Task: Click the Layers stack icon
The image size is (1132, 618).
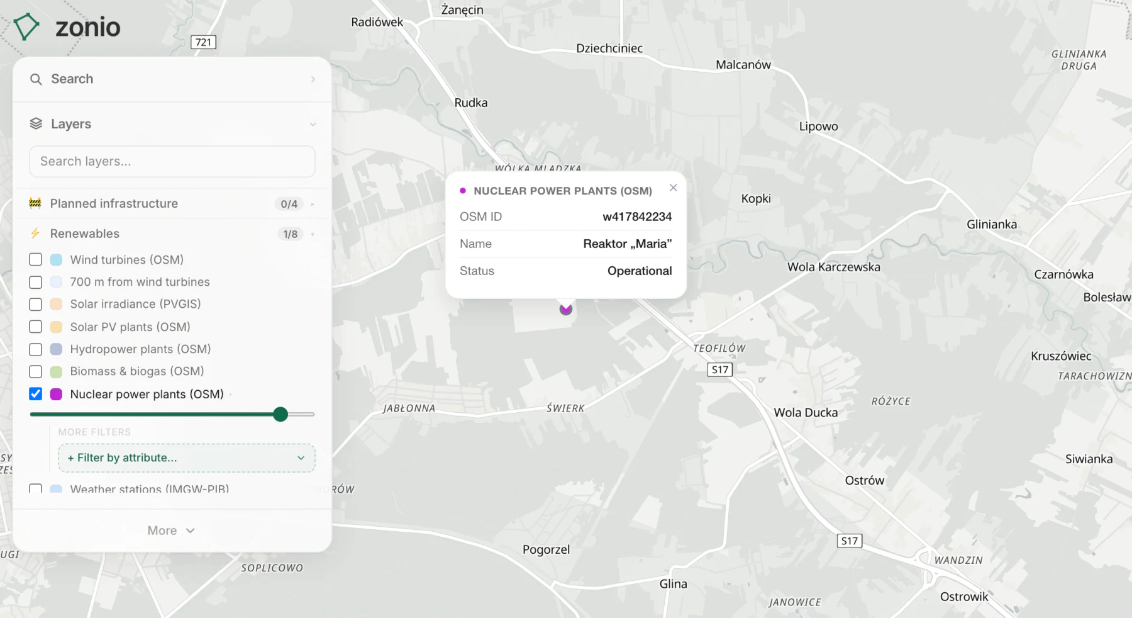Action: pyautogui.click(x=36, y=124)
